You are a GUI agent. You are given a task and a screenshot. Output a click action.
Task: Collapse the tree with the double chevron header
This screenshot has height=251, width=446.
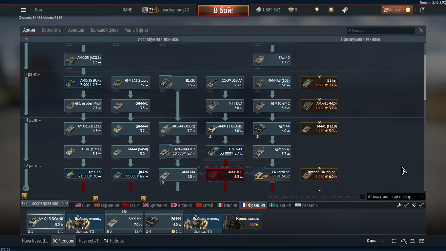click(26, 39)
